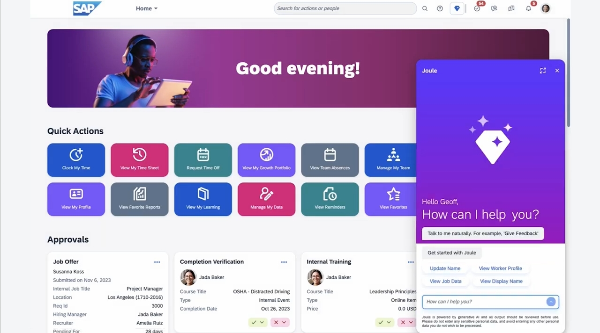Expand approve dropdown on Completion Verification card
The image size is (600, 333).
(262, 322)
